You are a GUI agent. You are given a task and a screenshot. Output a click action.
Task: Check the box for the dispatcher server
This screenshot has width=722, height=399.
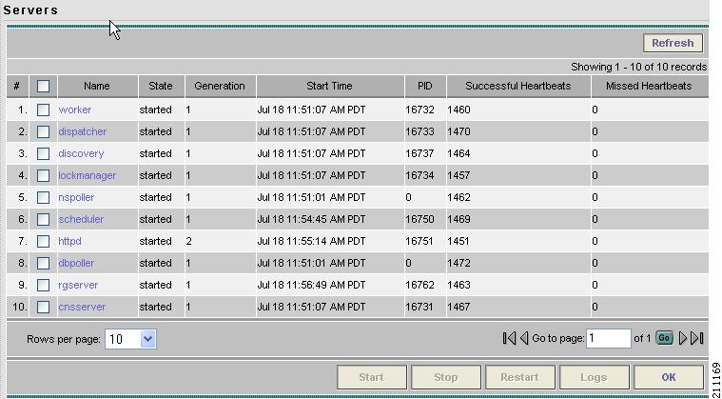click(x=43, y=131)
